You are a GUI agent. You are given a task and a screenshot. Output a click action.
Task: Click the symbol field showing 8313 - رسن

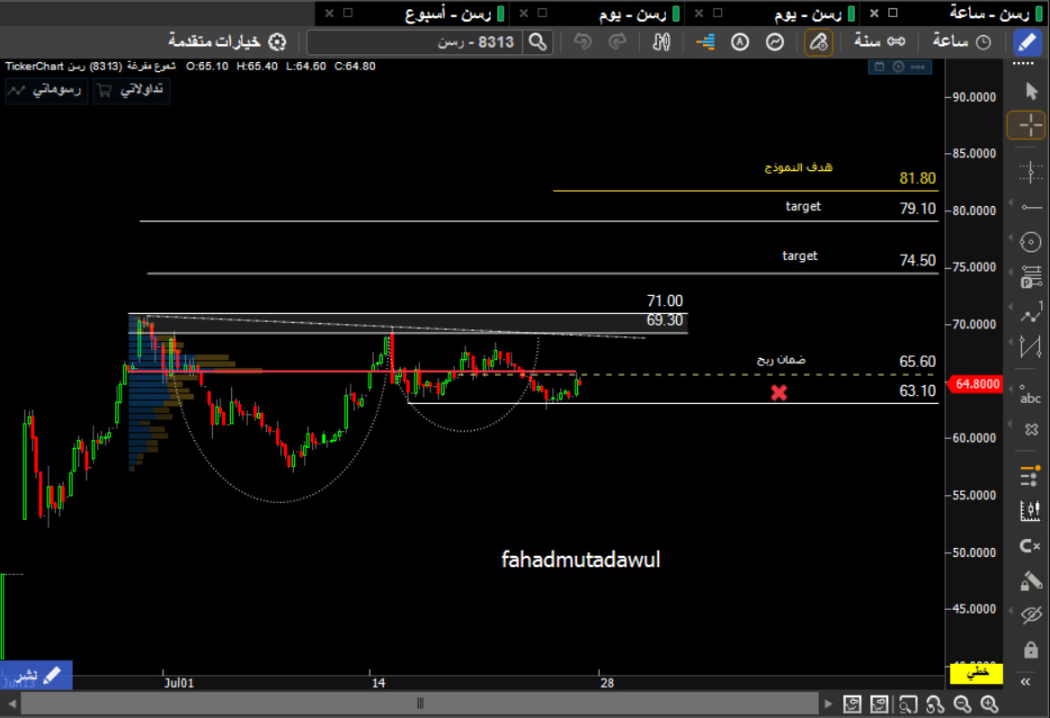415,42
